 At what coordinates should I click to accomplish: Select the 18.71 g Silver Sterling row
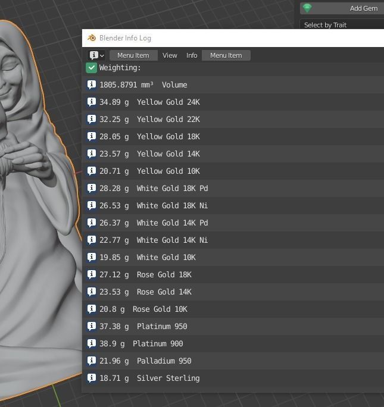click(233, 378)
